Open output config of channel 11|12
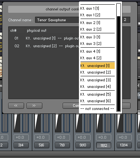Image resolution: width=140 pixels, height=158 pixels. coord(103,145)
